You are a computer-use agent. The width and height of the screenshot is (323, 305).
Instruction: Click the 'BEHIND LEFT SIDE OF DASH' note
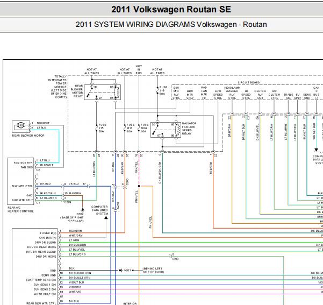pyautogui.click(x=153, y=271)
